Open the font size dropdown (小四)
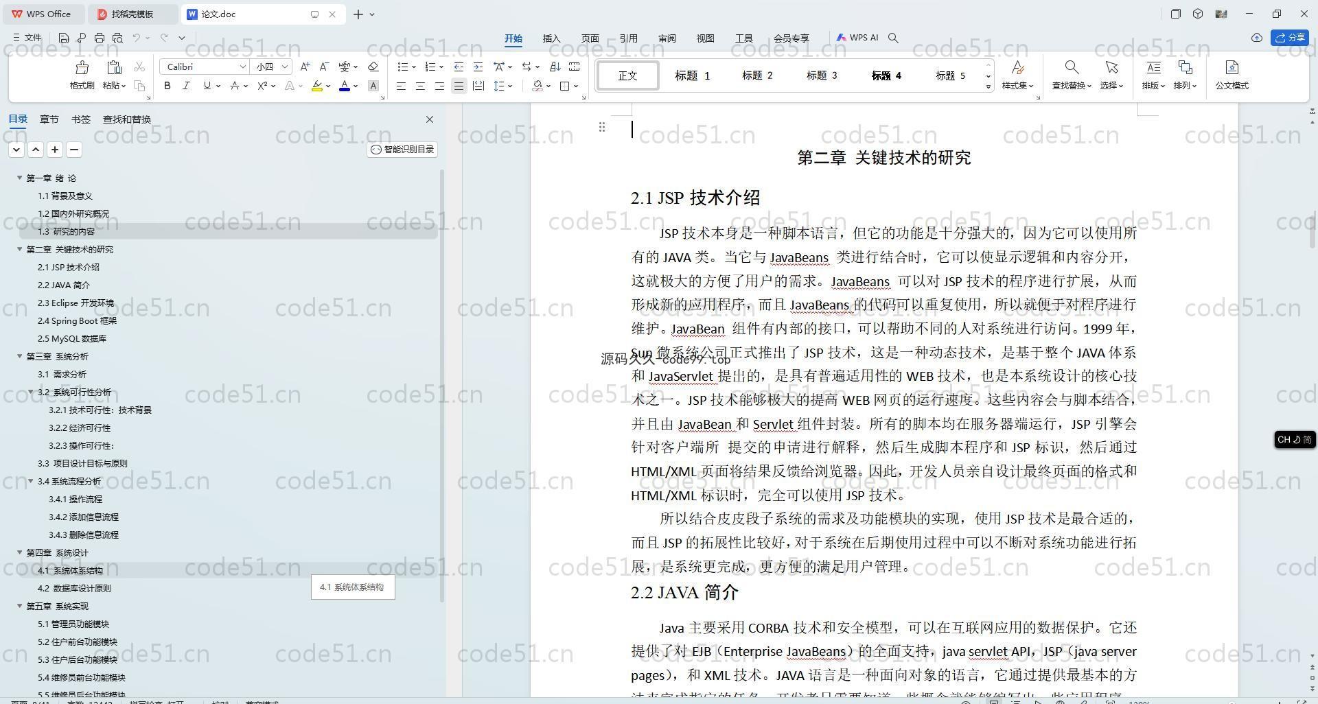The image size is (1318, 704). 284,67
